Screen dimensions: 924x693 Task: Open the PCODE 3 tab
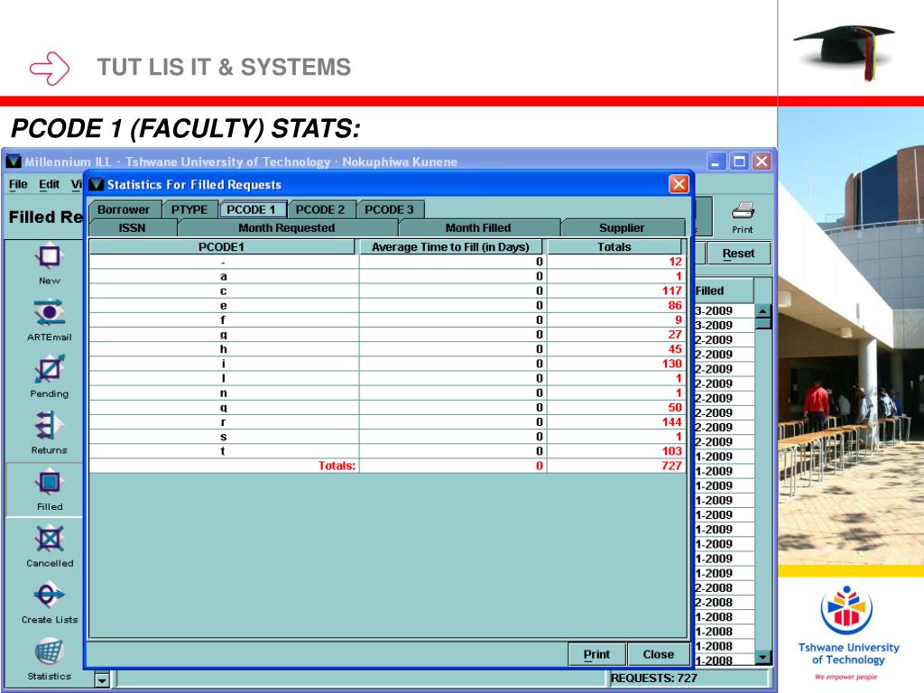[x=390, y=209]
